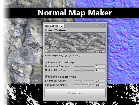Click the Median Filter Size slider handle

pos(82,70)
